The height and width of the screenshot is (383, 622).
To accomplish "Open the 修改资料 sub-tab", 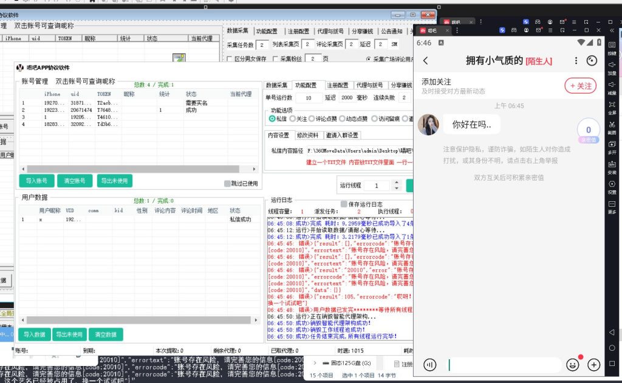I will [309, 136].
